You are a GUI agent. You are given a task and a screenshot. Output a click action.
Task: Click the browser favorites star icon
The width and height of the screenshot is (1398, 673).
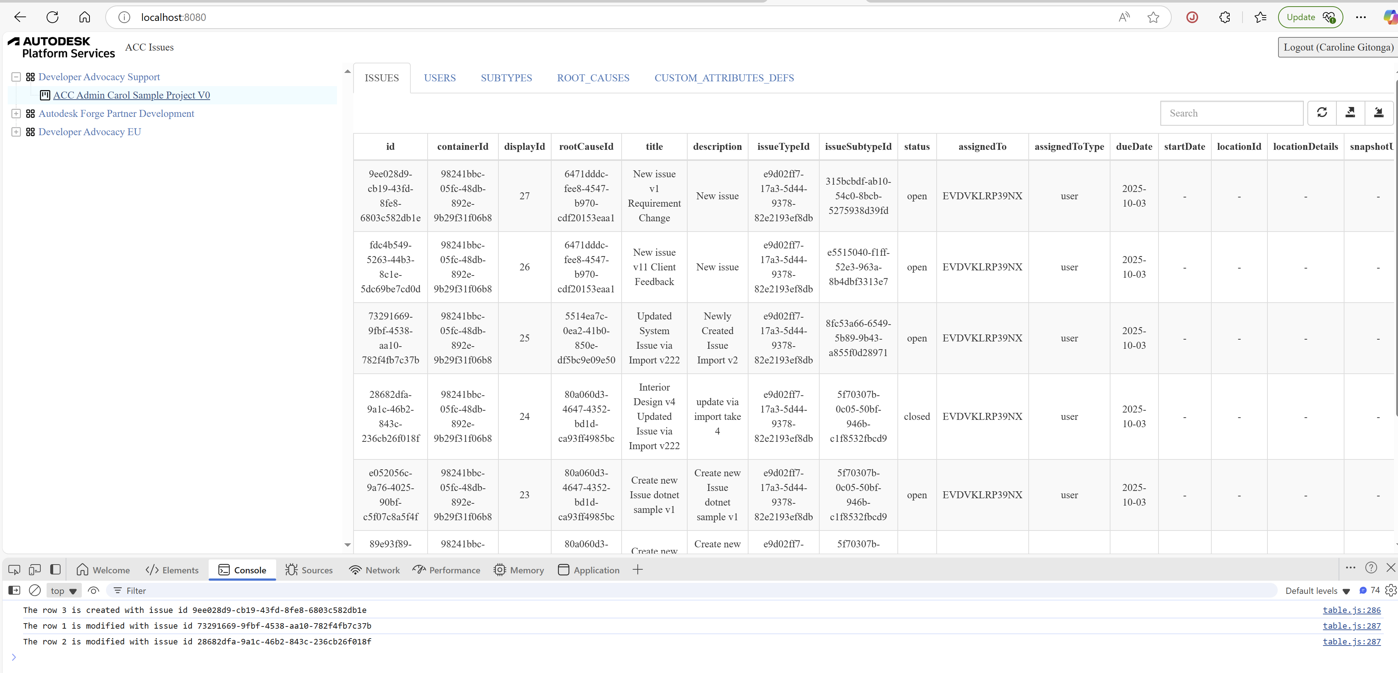1153,17
